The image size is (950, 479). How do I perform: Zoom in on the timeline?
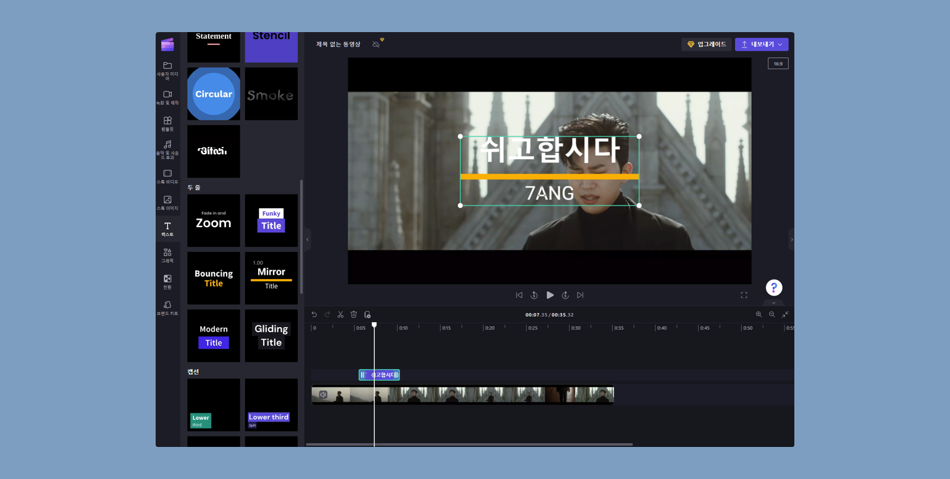click(x=759, y=314)
